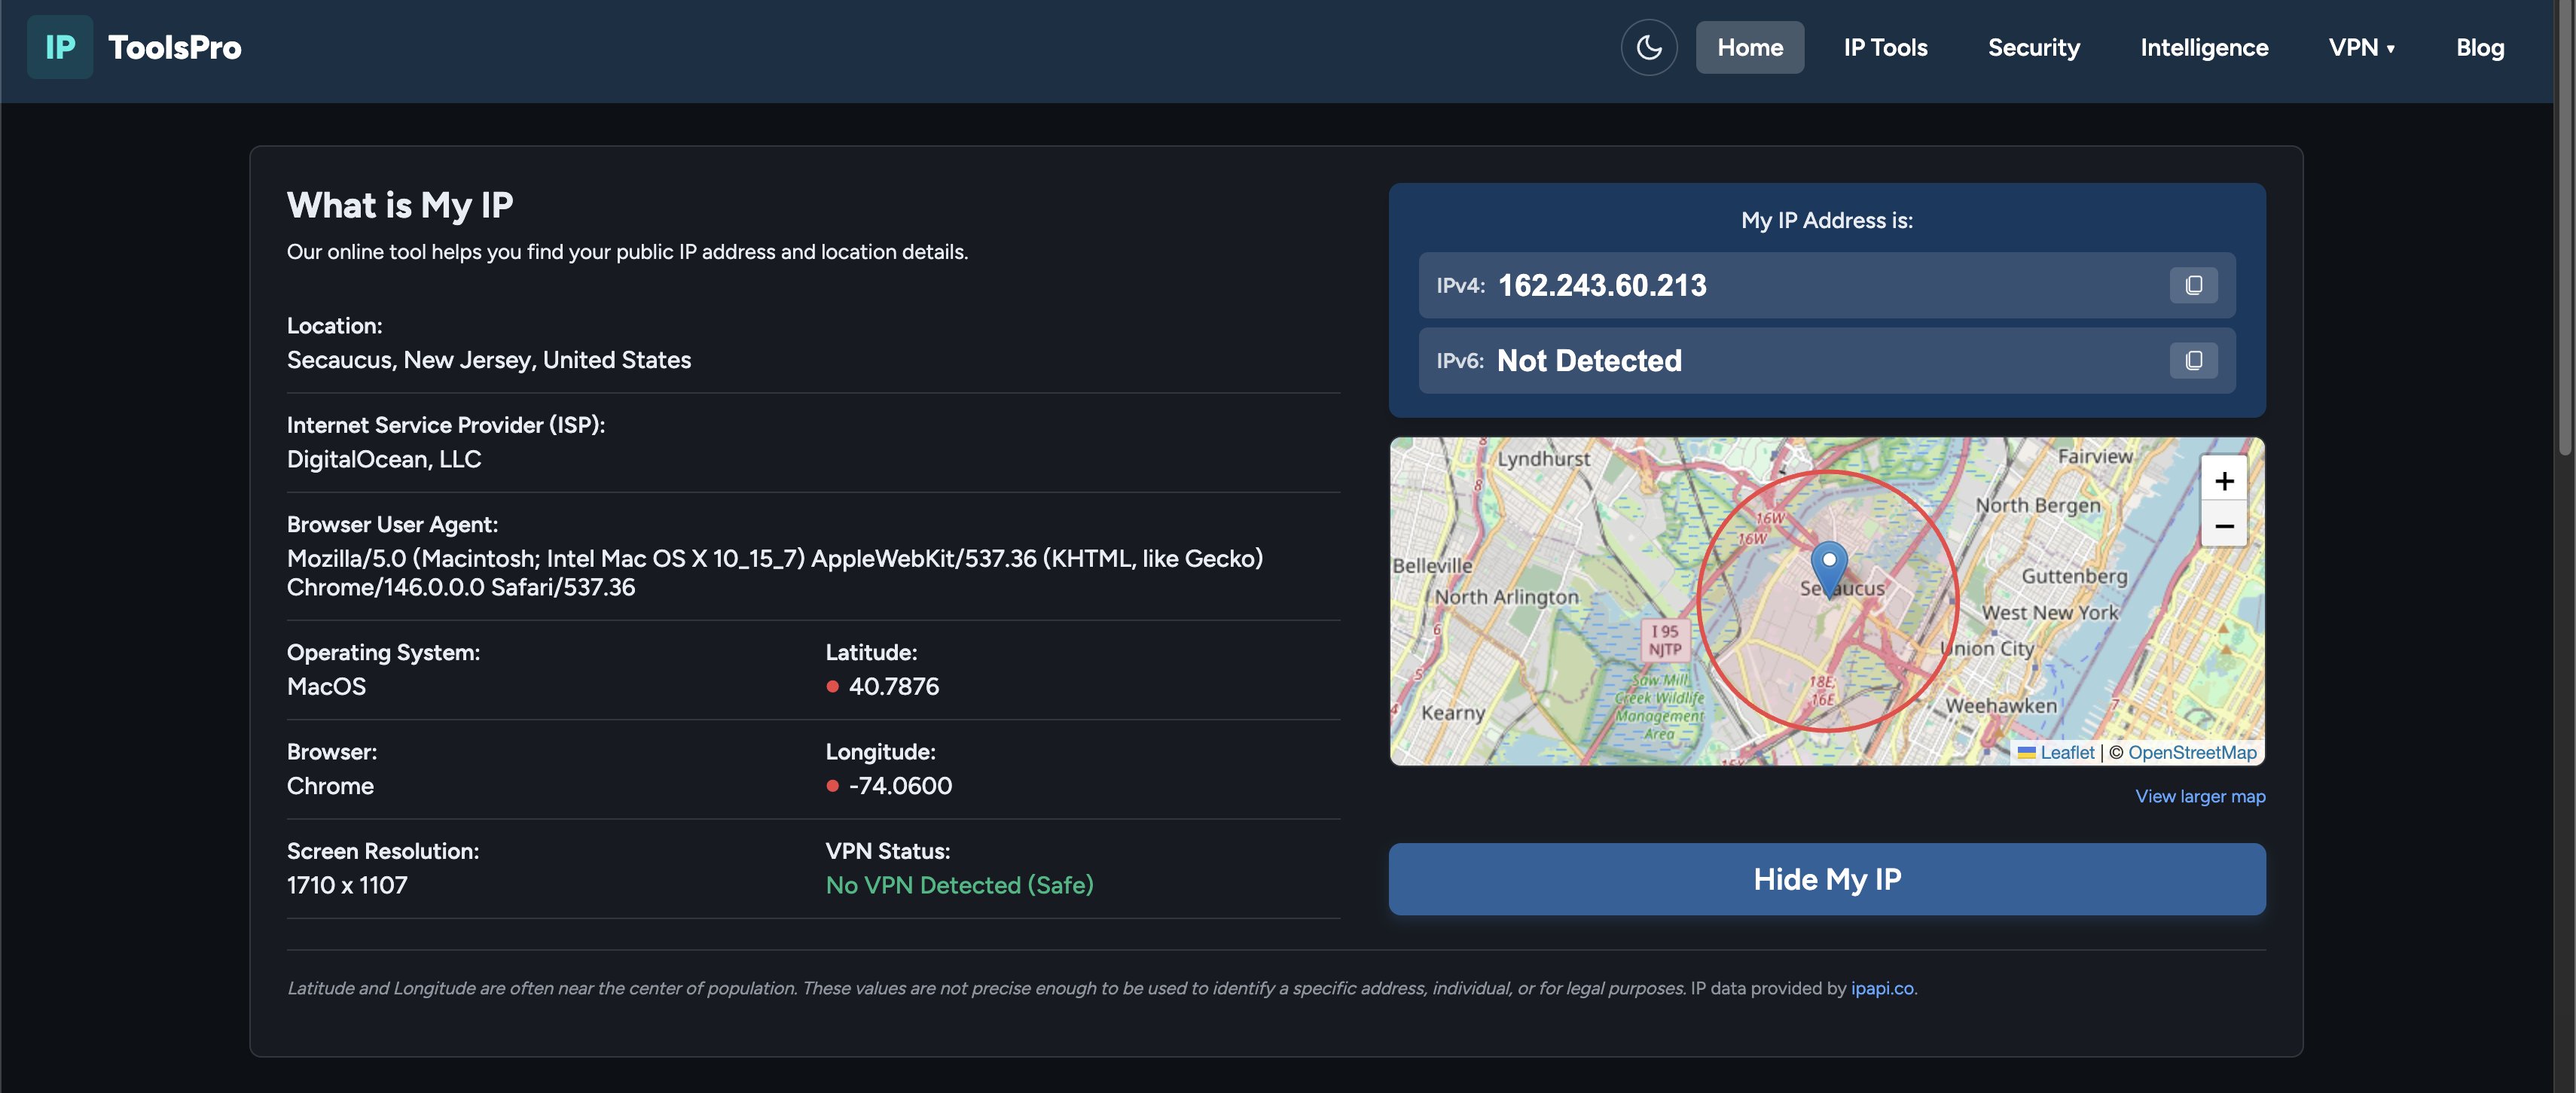Click the blue map location pin

pos(1829,567)
